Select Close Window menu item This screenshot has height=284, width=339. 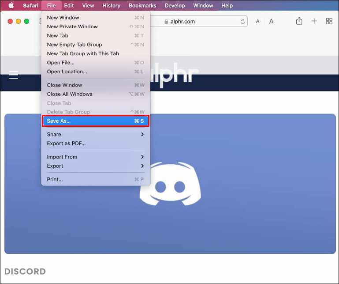coord(96,85)
